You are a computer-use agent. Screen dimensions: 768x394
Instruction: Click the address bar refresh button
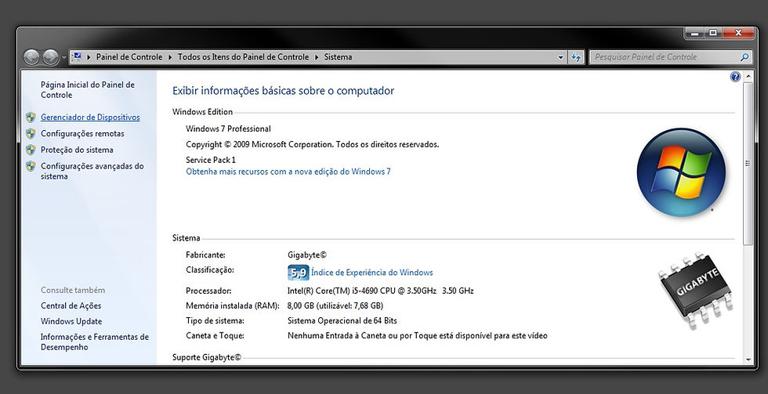tap(576, 57)
